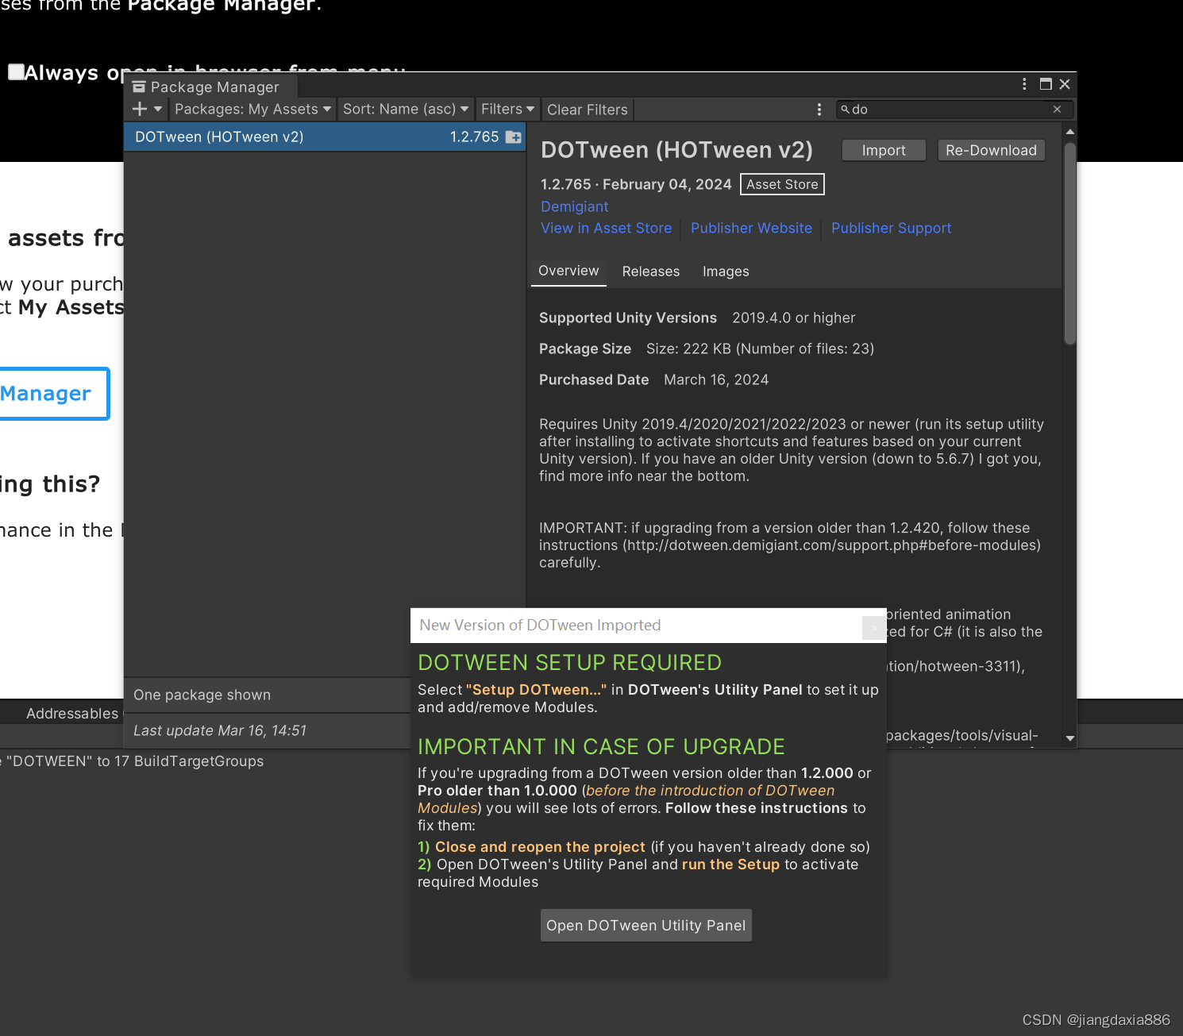1183x1036 pixels.
Task: Close the Package Manager window
Action: [x=1065, y=84]
